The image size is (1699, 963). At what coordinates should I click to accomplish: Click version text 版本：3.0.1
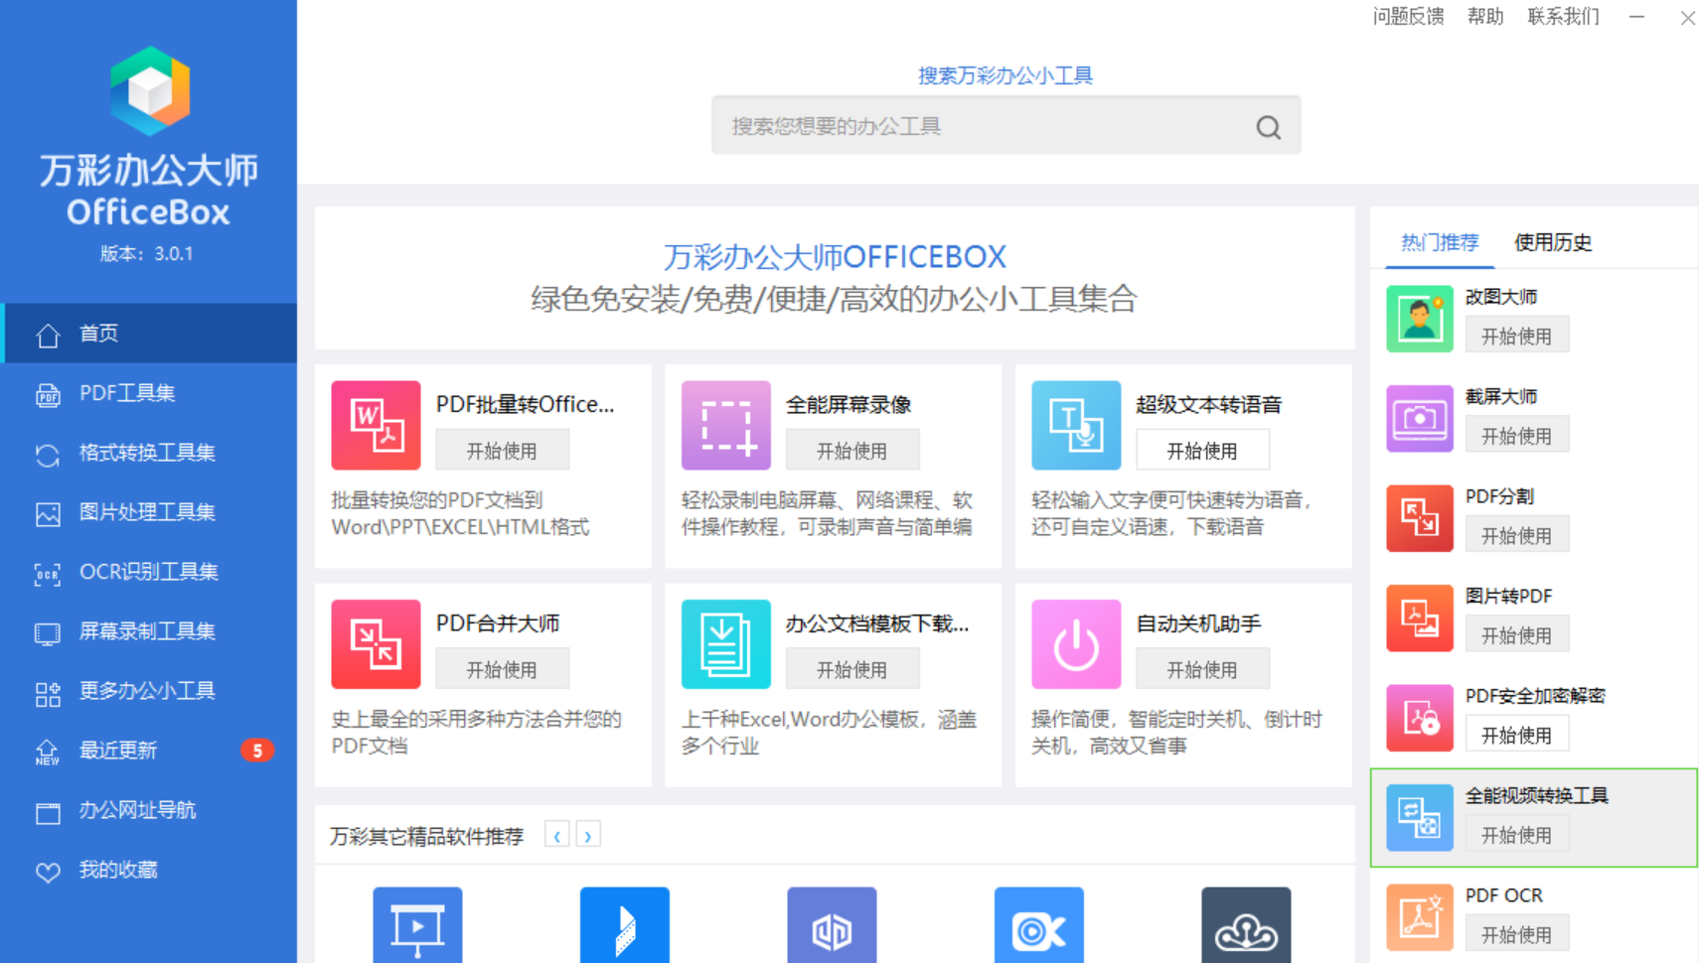(x=147, y=254)
